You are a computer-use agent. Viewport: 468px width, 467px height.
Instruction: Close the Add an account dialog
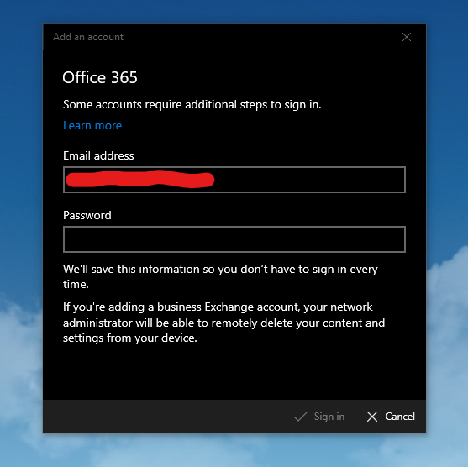coord(406,37)
